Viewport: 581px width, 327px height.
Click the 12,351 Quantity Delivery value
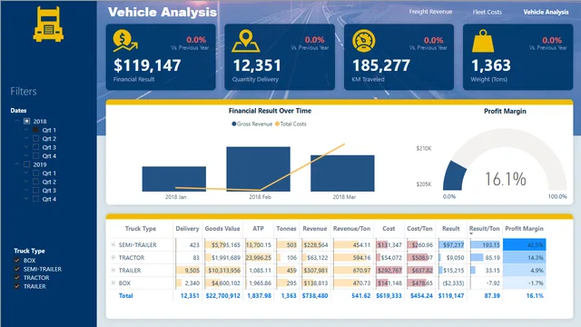click(x=257, y=65)
